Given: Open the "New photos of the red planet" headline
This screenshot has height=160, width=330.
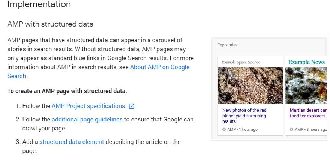Looking at the screenshot, I should [x=244, y=116].
